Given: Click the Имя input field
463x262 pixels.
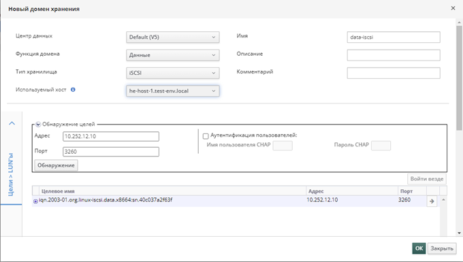Looking at the screenshot, I should point(394,37).
